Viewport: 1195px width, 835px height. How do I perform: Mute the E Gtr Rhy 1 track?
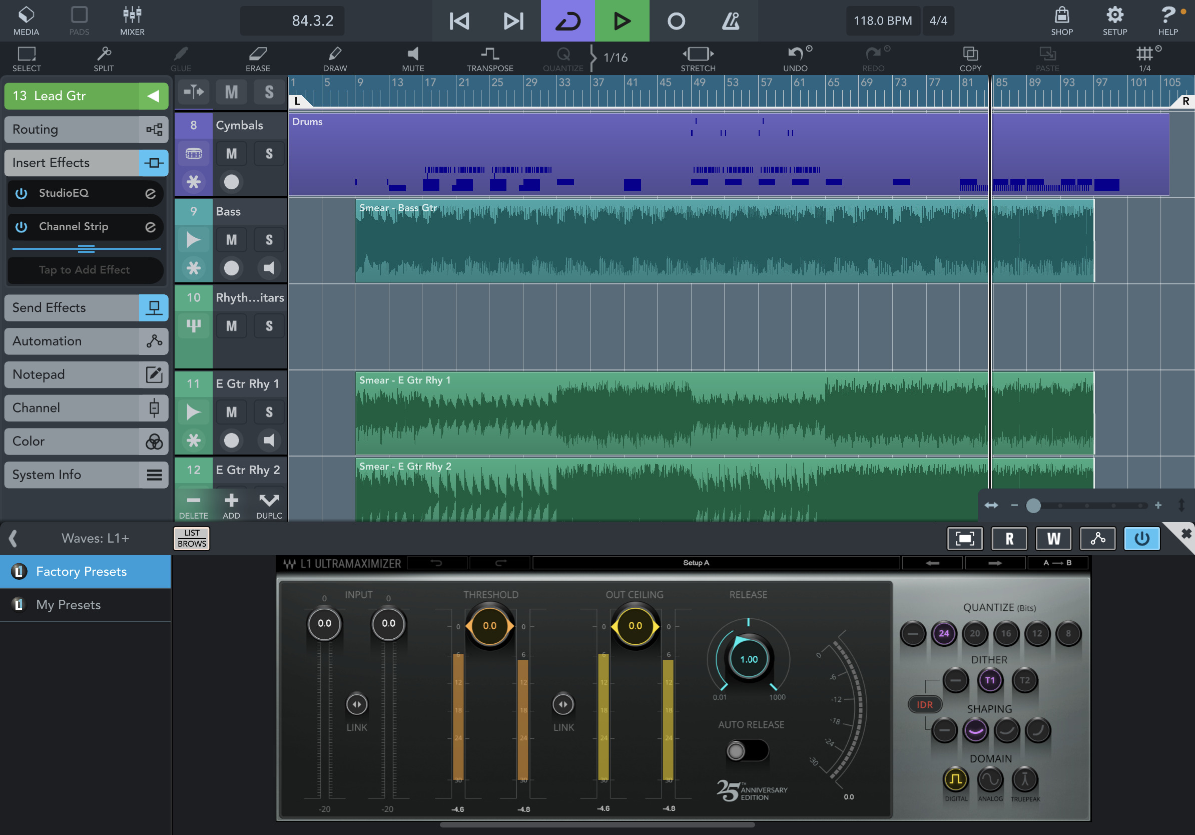[x=231, y=412]
